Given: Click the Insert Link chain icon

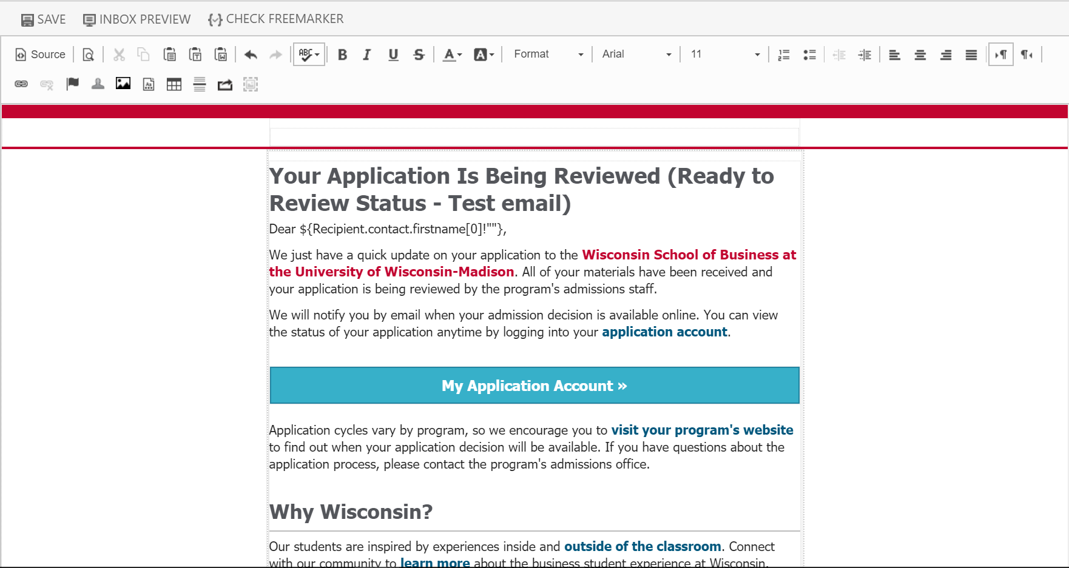Looking at the screenshot, I should point(21,84).
